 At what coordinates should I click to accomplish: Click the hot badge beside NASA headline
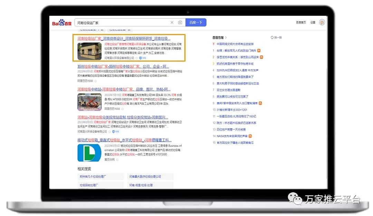pyautogui.click(x=250, y=136)
